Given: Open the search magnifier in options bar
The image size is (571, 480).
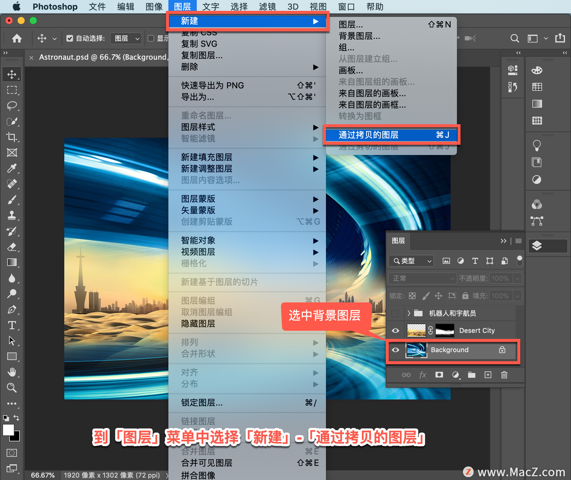Looking at the screenshot, I should click(515, 38).
